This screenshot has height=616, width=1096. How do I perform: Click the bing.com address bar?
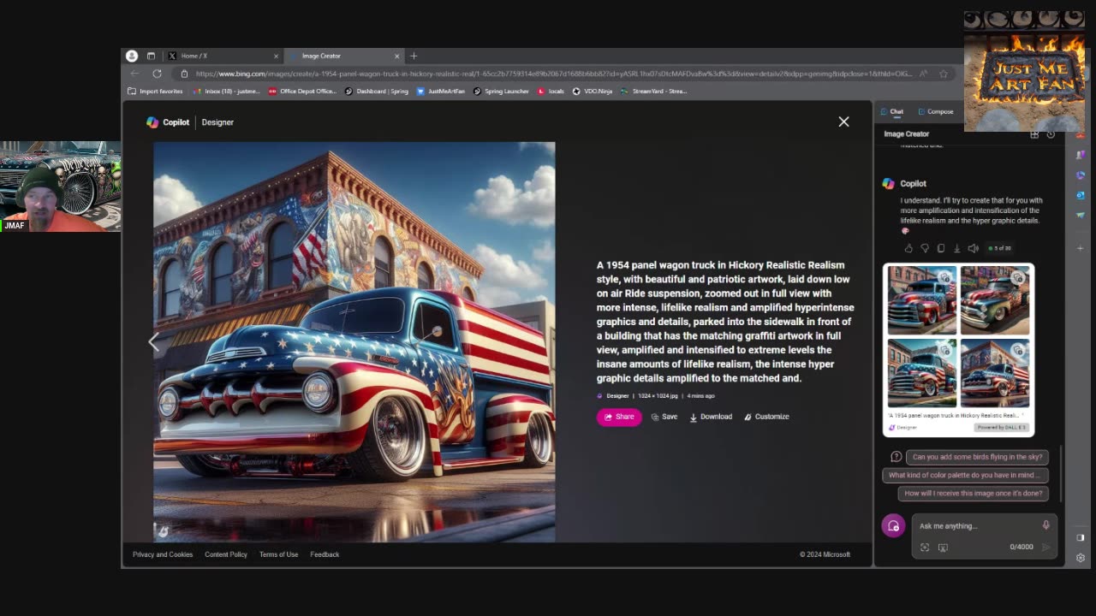[552, 74]
